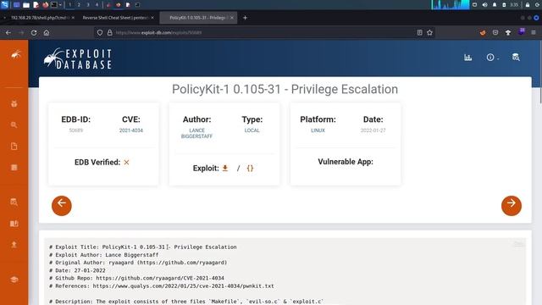Go to previous exploit with left arrow

(x=62, y=206)
